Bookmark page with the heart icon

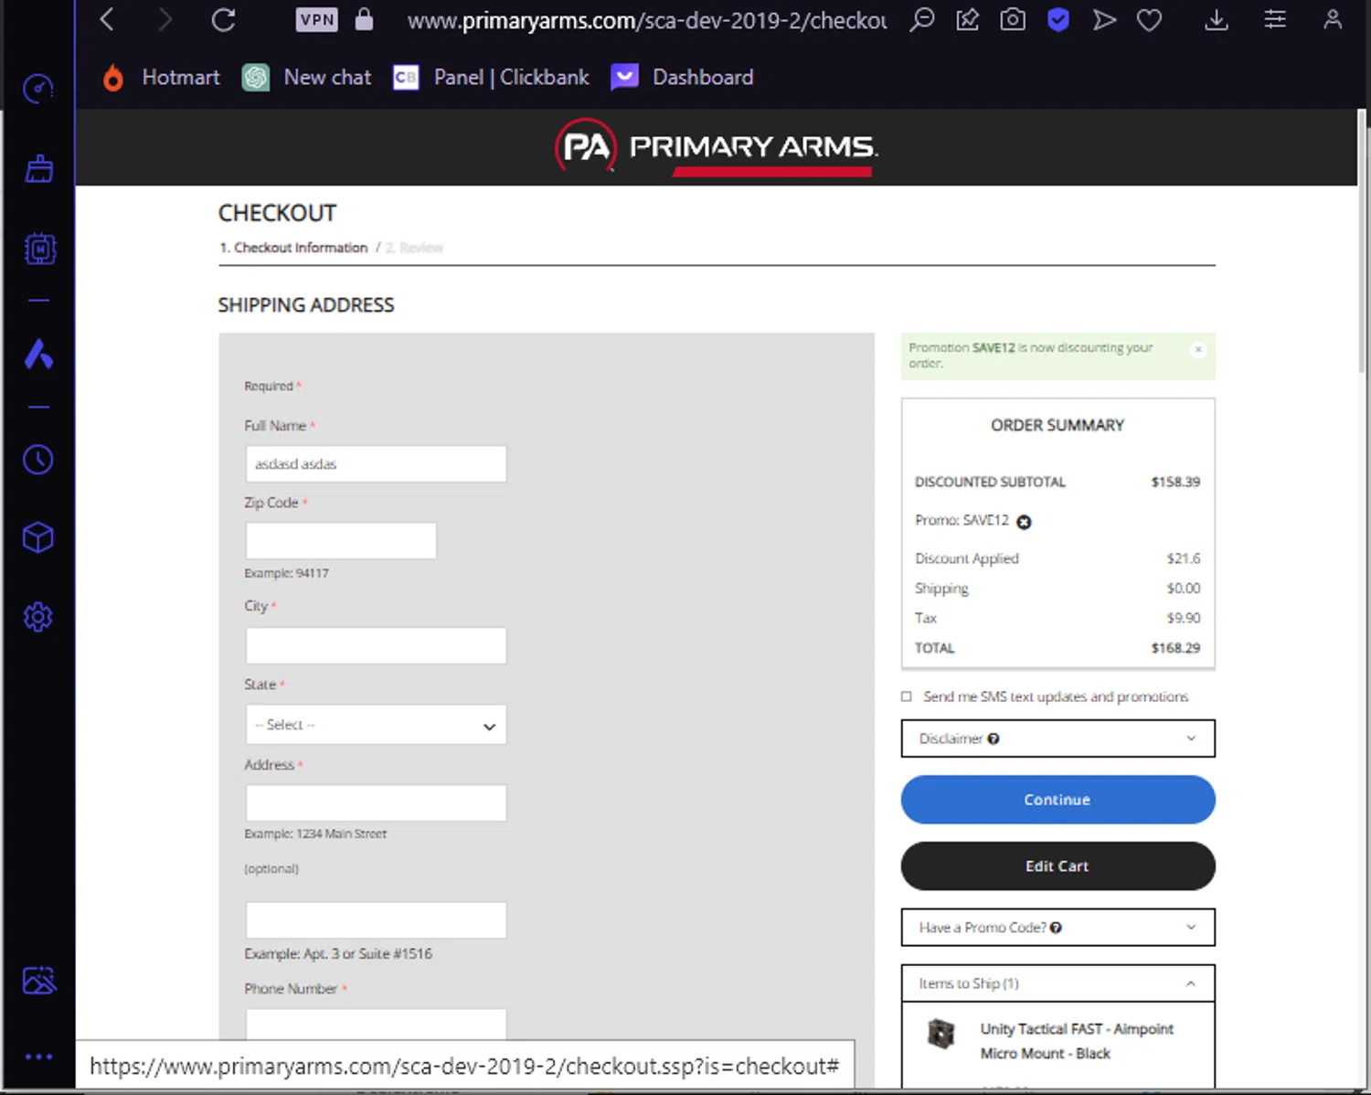1150,19
